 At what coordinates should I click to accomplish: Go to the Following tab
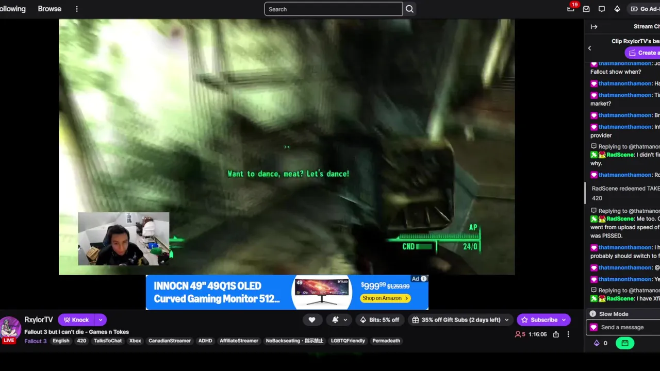click(12, 9)
